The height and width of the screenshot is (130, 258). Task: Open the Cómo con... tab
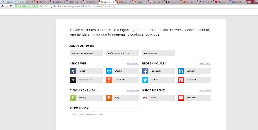(x=156, y=2)
